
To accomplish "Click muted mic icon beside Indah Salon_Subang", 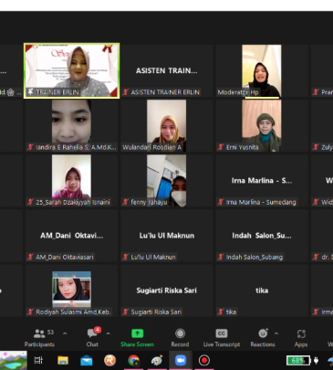I will pyautogui.click(x=221, y=257).
